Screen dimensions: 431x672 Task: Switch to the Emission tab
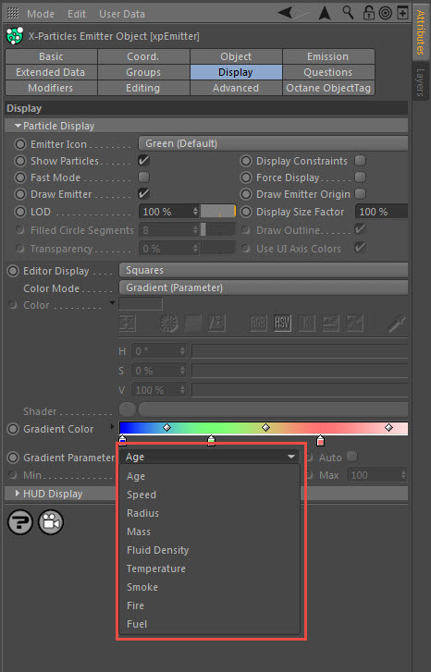click(328, 56)
